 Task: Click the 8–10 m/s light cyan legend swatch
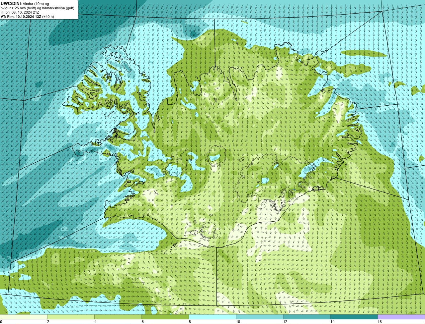212,317
